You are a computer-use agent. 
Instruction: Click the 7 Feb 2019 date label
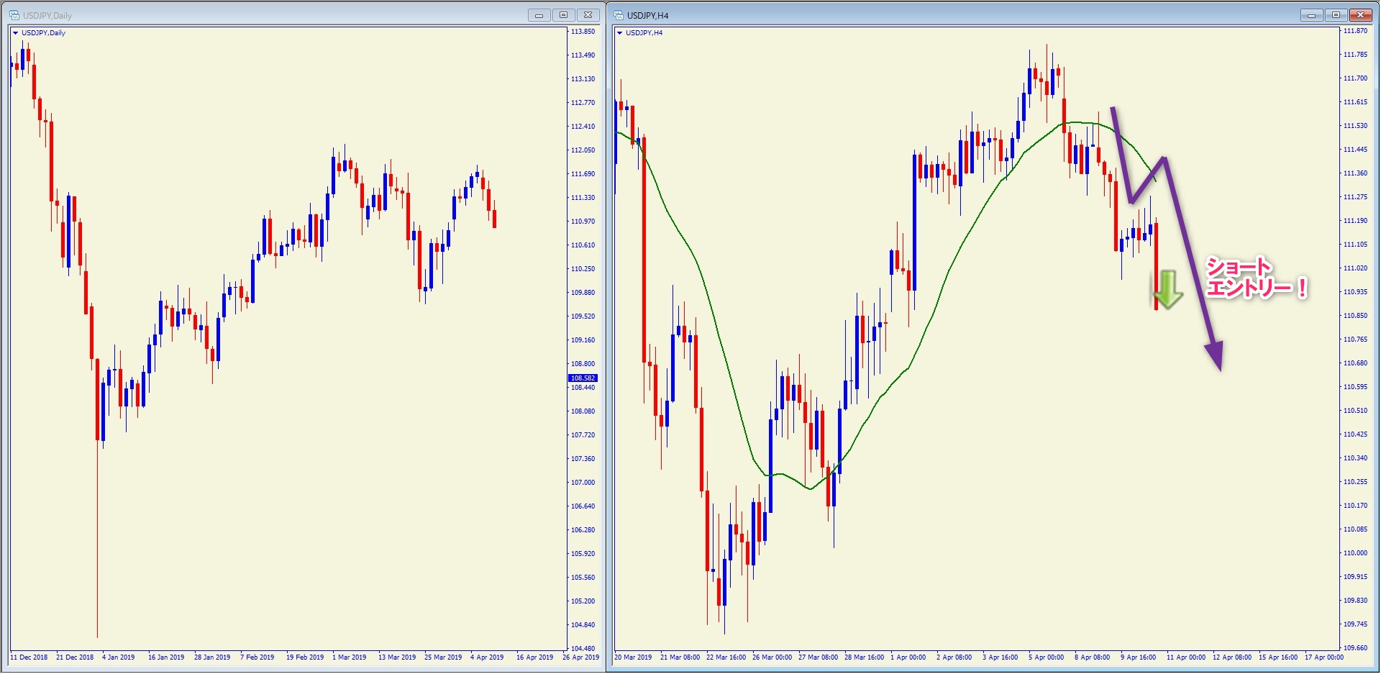257,657
